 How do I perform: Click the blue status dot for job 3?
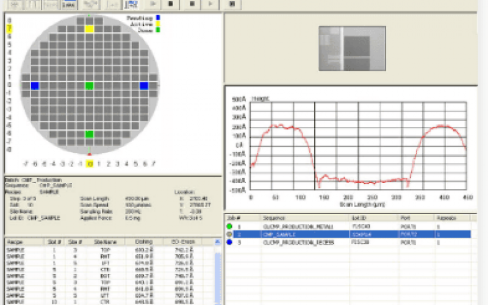click(231, 243)
